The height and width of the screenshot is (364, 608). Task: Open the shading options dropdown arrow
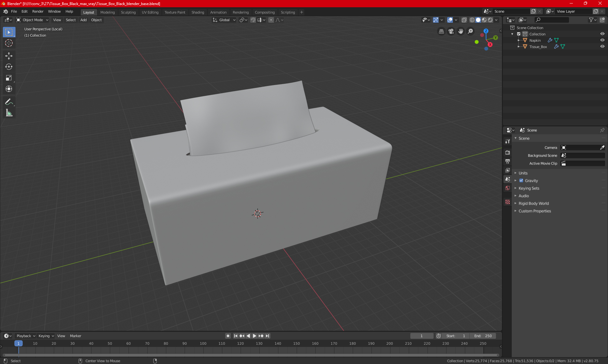pyautogui.click(x=496, y=20)
